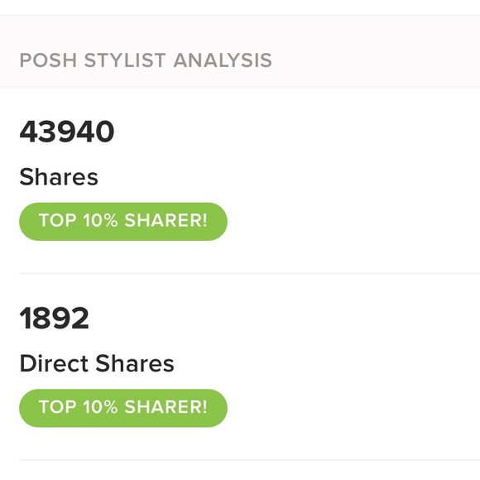Tap the 10% text in the Shares badge
Image resolution: width=480 pixels, height=480 pixels.
tap(100, 220)
